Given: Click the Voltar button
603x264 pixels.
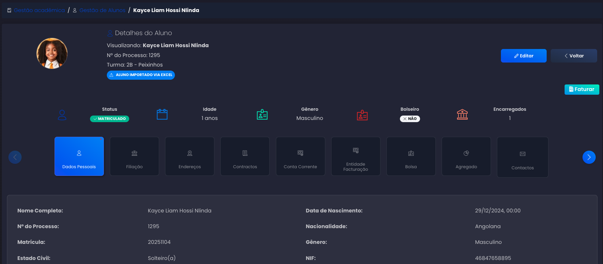Looking at the screenshot, I should pos(574,56).
